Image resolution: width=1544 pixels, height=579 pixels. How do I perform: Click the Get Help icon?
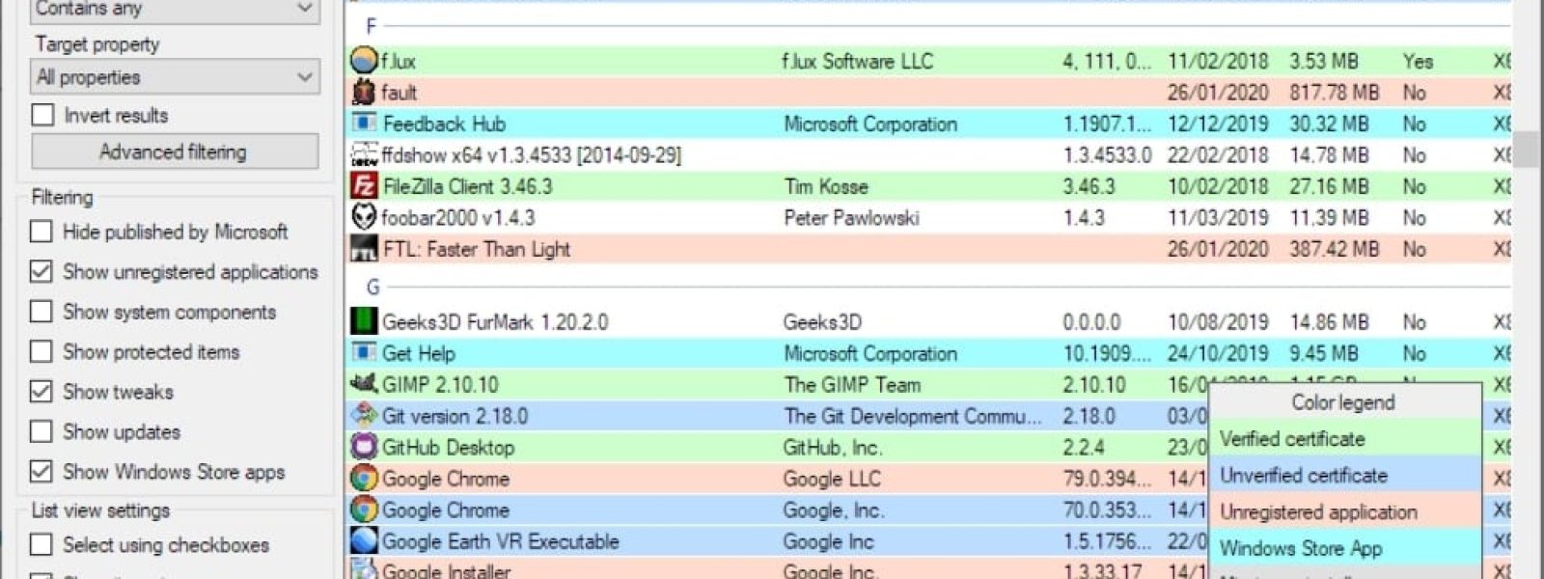pos(364,353)
